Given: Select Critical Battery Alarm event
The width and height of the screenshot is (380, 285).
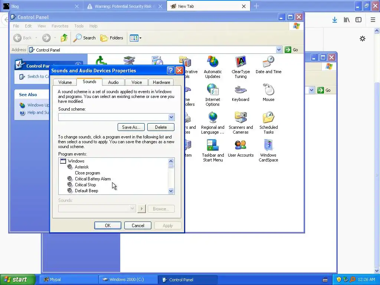Looking at the screenshot, I should tap(93, 178).
